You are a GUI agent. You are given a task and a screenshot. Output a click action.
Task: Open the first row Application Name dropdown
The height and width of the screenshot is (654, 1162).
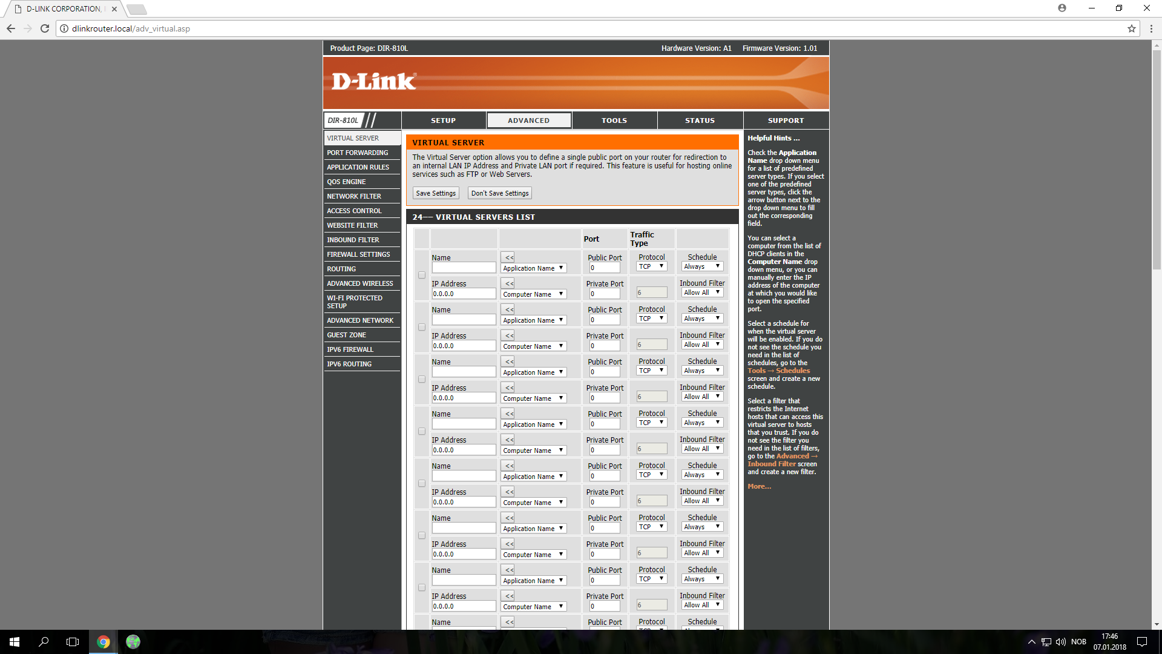click(533, 268)
